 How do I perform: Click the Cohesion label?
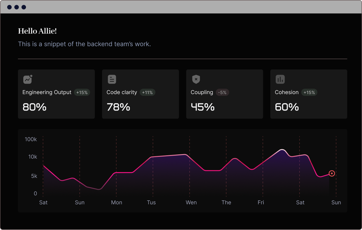(x=287, y=92)
